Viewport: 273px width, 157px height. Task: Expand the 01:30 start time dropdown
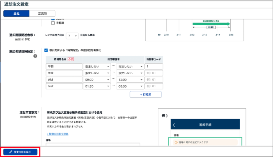point(97,86)
